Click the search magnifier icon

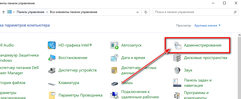tap(235, 12)
